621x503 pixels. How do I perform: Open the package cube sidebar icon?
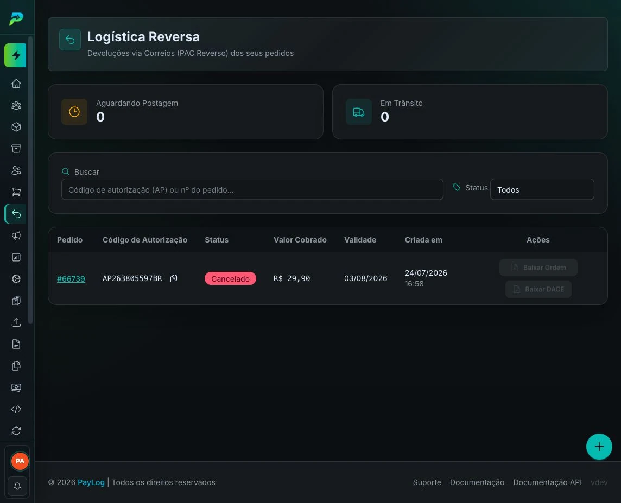(x=16, y=127)
